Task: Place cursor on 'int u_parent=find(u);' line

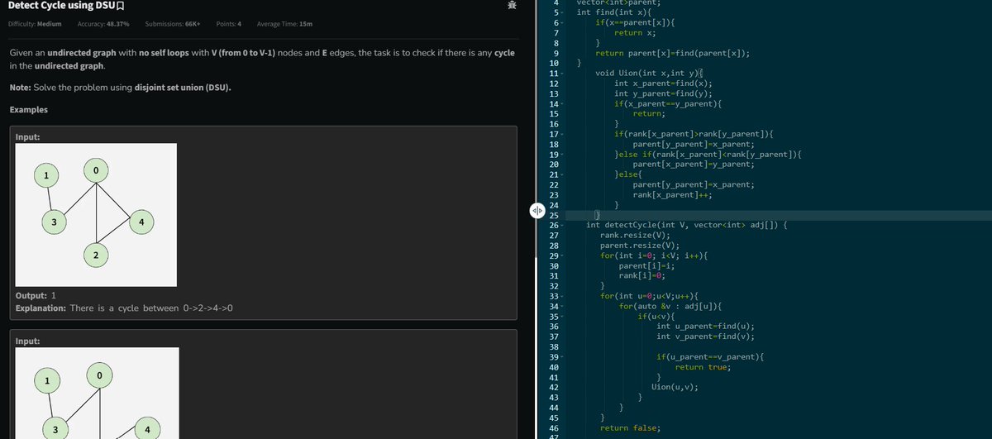Action: click(x=705, y=326)
